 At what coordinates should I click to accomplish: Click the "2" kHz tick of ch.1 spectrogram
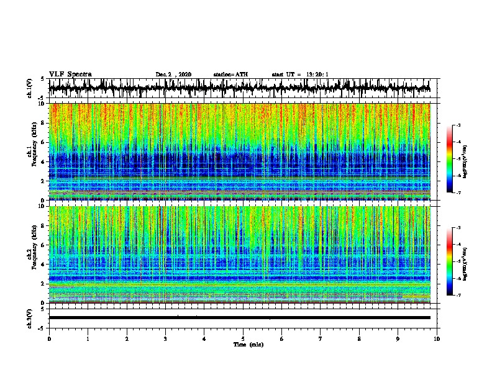tap(43, 181)
